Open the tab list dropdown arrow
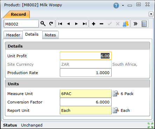This screenshot has width=155, height=129. point(151,14)
